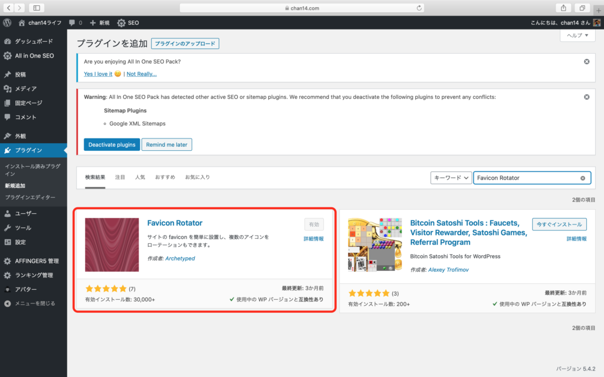Dismiss the All In One SEO enjoying notice
This screenshot has width=604, height=377.
click(587, 61)
